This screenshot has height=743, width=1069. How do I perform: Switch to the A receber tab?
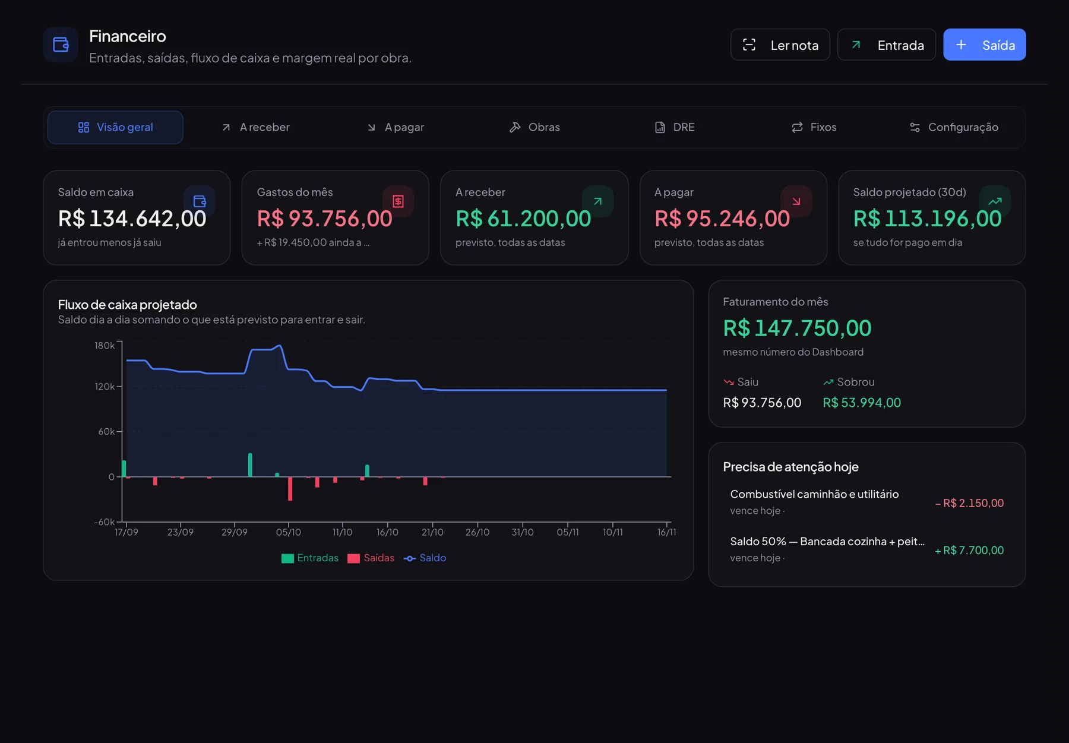coord(255,127)
